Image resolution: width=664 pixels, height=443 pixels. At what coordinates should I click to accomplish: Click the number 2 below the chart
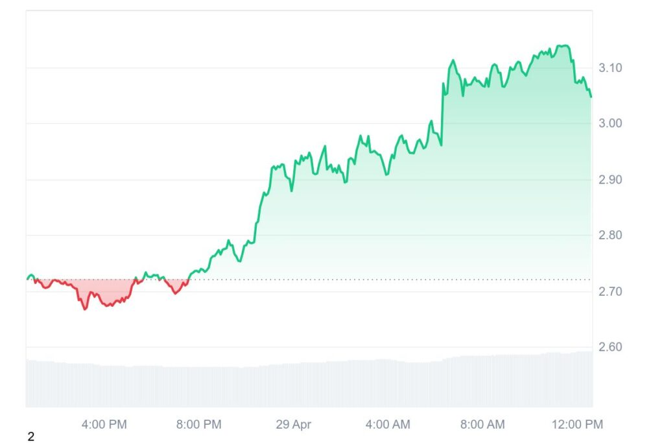30,437
